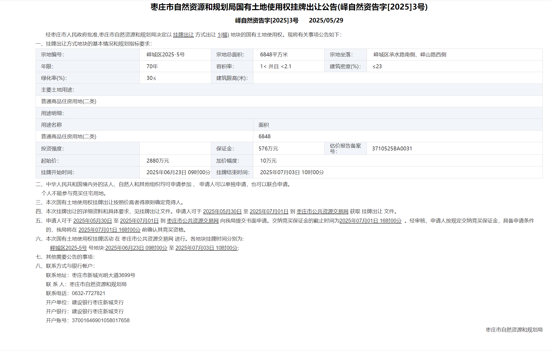The height and width of the screenshot is (354, 551).
Task: Click underlined 峄城区2025-5号 in item 六
Action: tap(68, 248)
